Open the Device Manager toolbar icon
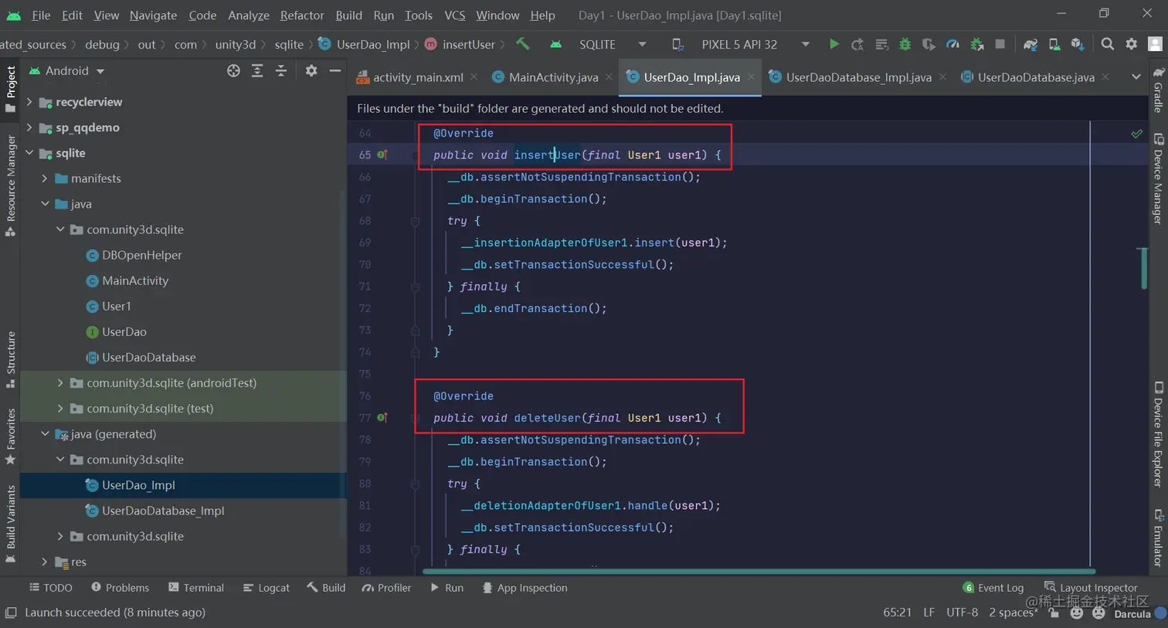The image size is (1168, 628). pos(1054,44)
